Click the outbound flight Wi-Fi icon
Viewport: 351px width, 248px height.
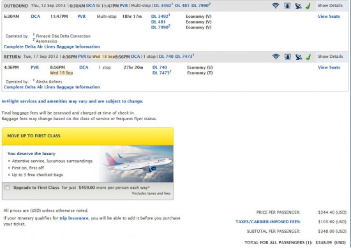tap(276, 6)
